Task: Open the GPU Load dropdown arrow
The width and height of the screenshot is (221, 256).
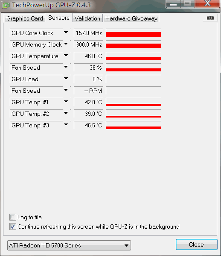Action: (66, 79)
